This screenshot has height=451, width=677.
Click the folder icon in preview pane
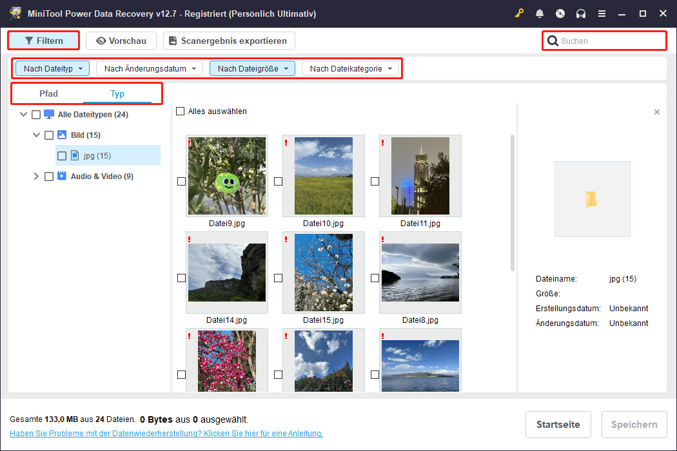(592, 199)
